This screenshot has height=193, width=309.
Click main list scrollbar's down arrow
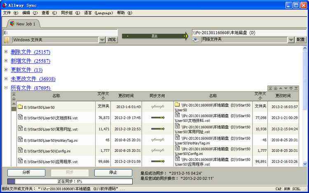click(305, 164)
